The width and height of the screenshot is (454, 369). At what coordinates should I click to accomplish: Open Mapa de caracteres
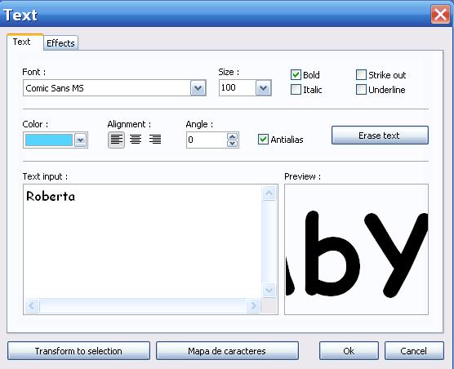[227, 351]
